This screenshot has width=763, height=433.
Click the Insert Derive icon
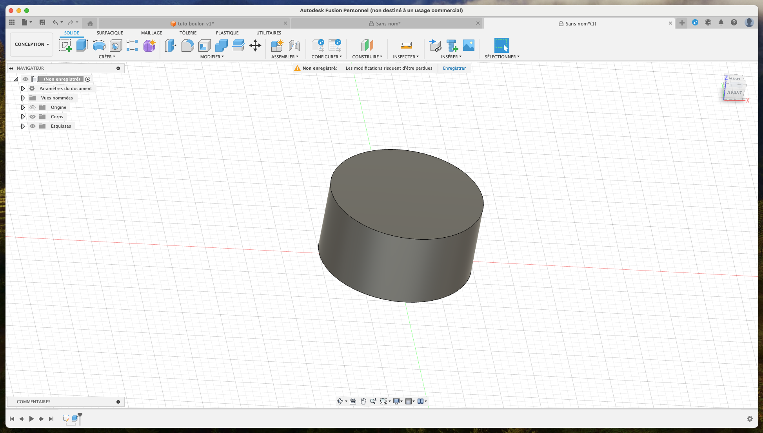[x=435, y=45]
